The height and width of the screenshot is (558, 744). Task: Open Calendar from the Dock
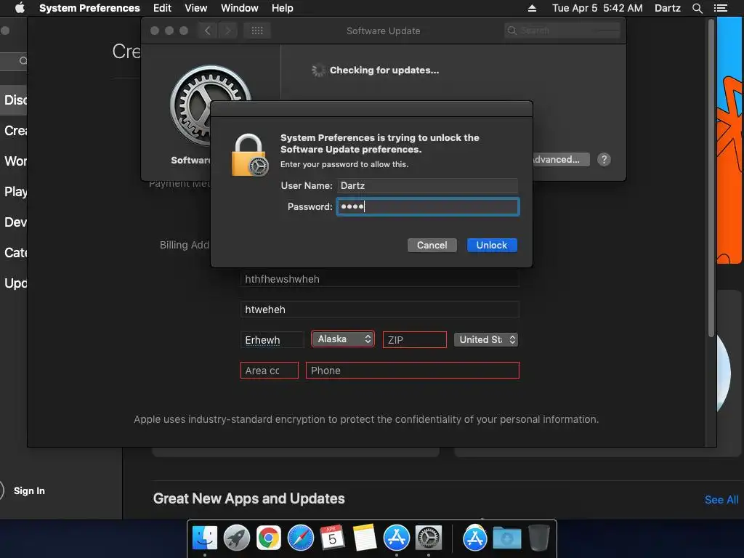pyautogui.click(x=332, y=538)
